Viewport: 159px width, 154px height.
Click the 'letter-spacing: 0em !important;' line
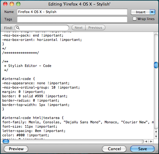tap(34, 131)
